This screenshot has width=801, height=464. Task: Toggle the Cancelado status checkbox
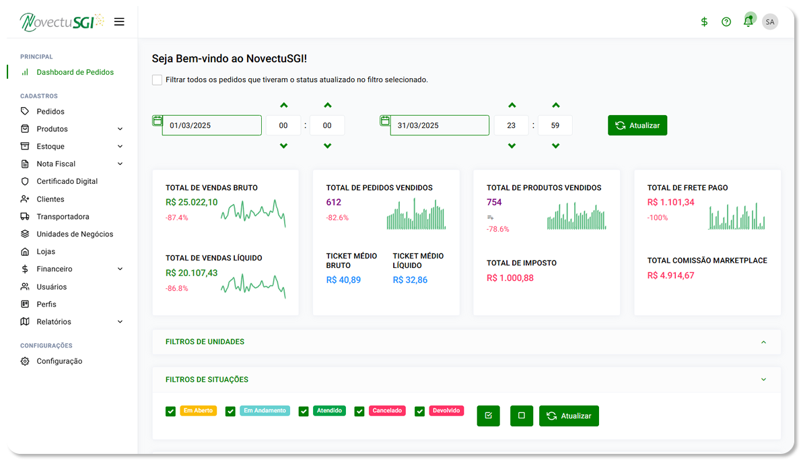pyautogui.click(x=359, y=411)
